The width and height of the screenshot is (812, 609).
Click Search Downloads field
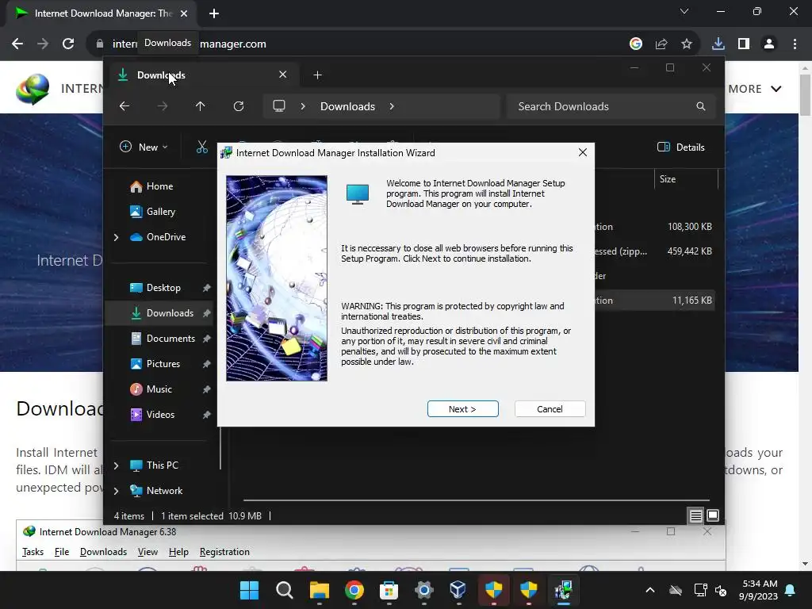point(611,106)
